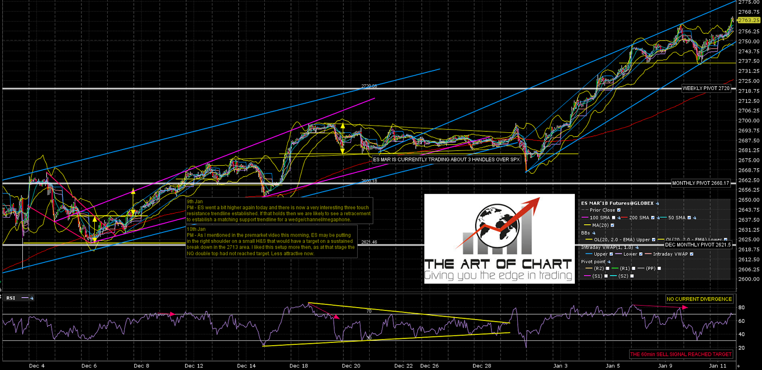Uncheck the VWAP Lower band checkbox

click(641, 254)
